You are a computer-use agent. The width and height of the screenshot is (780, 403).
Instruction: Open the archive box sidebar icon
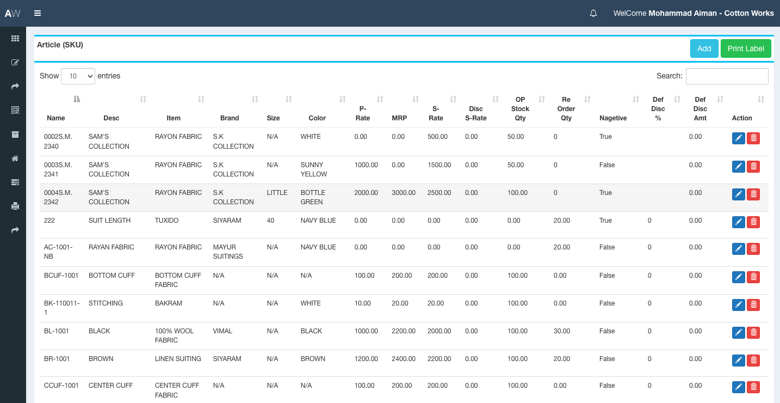coord(15,135)
